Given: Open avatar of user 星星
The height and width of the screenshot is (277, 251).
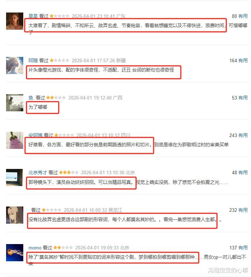Looking at the screenshot, I should click(x=15, y=21).
